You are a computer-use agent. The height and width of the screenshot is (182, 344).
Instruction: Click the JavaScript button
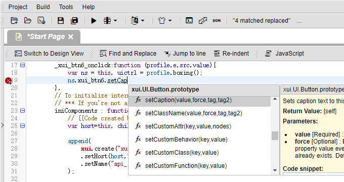[x=284, y=54]
